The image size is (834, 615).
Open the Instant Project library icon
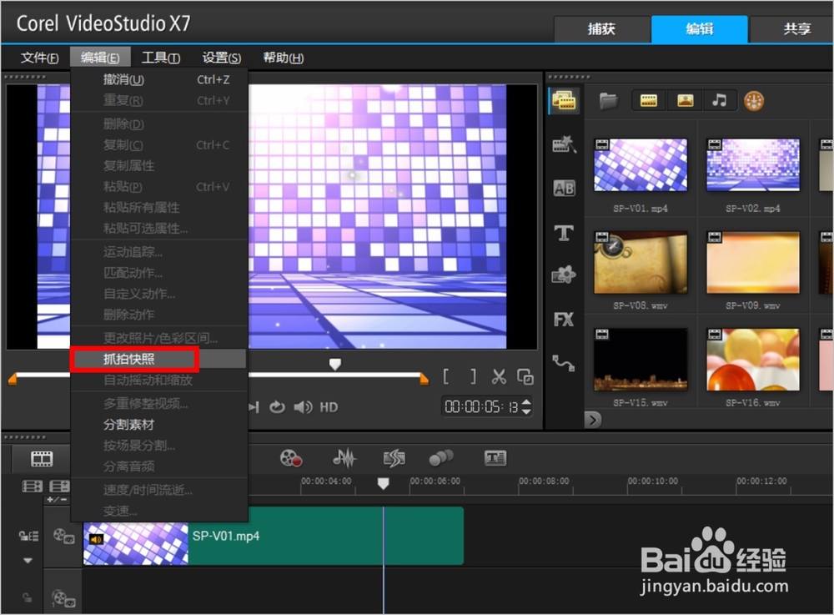(x=564, y=144)
